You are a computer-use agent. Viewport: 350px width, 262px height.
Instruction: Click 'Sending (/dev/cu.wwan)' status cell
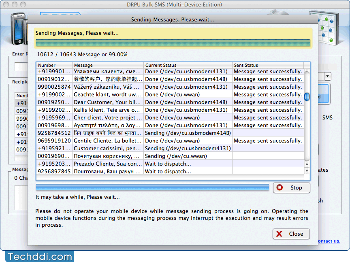coord(188,156)
